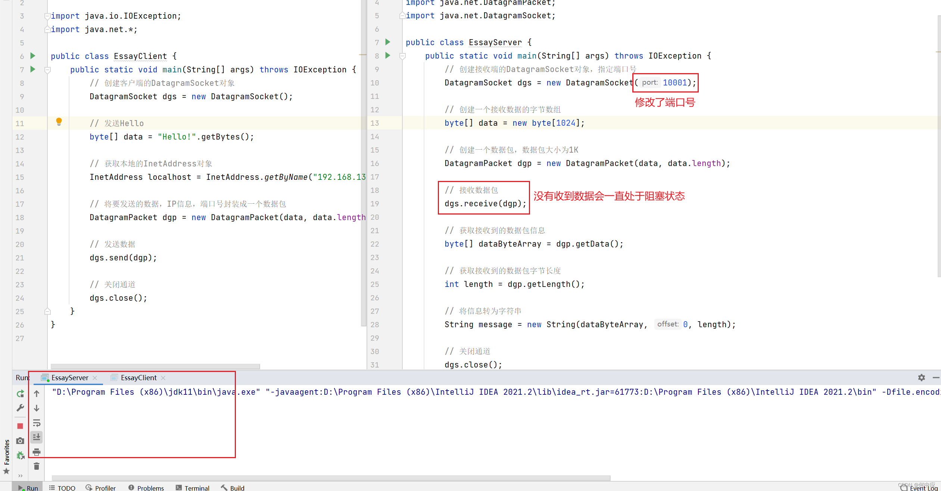Image resolution: width=941 pixels, height=491 pixels.
Task: Click dgs.close() in EssayClient
Action: pyautogui.click(x=118, y=298)
